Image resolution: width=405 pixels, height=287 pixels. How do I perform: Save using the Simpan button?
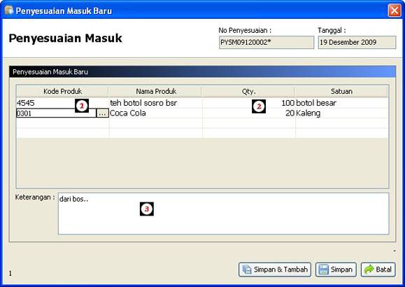pos(336,269)
